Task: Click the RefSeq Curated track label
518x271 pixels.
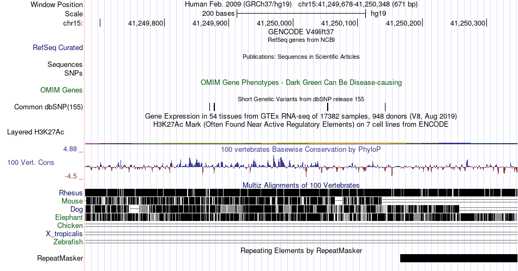Action: 57,47
